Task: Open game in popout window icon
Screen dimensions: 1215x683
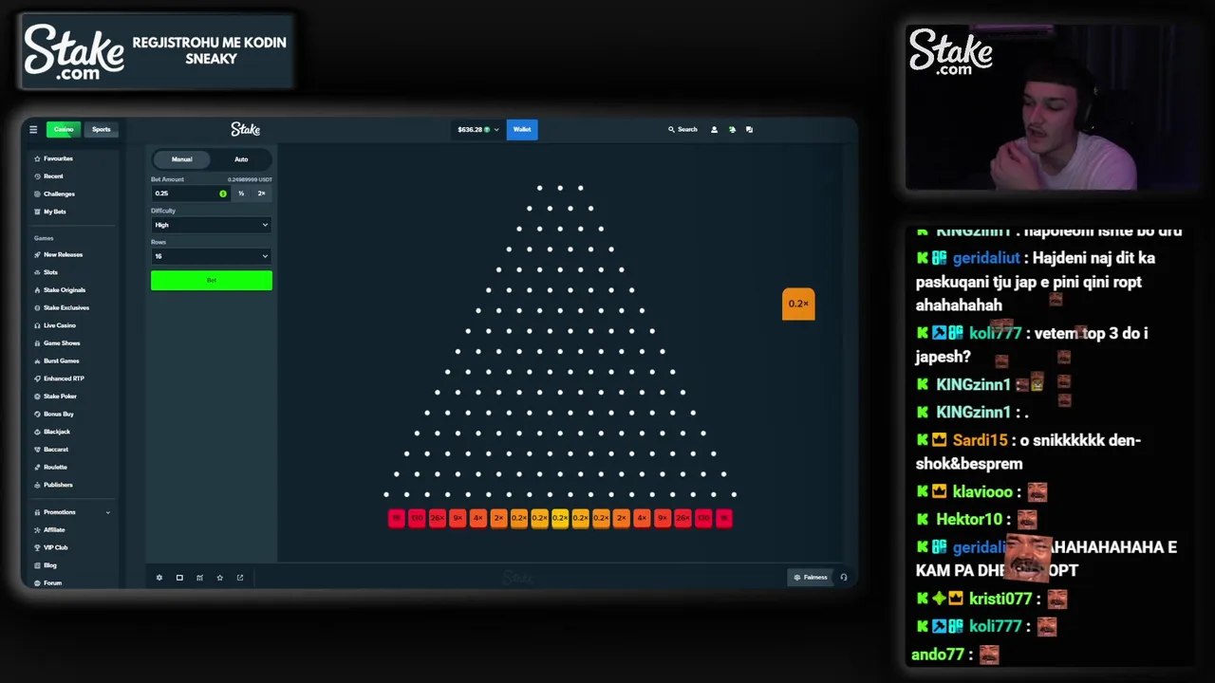Action: tap(240, 578)
